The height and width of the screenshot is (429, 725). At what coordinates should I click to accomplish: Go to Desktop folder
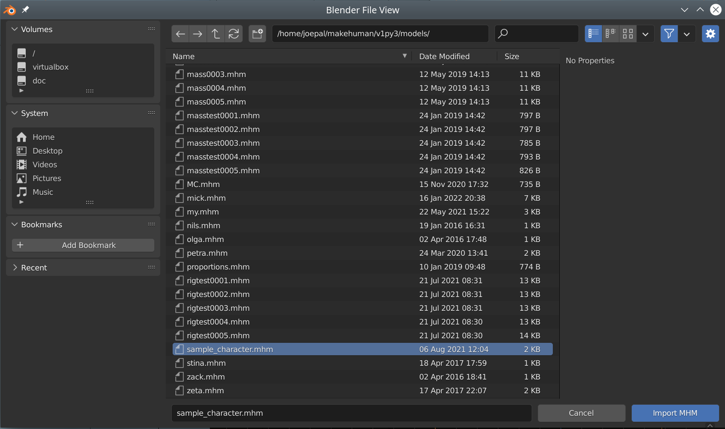click(83, 151)
